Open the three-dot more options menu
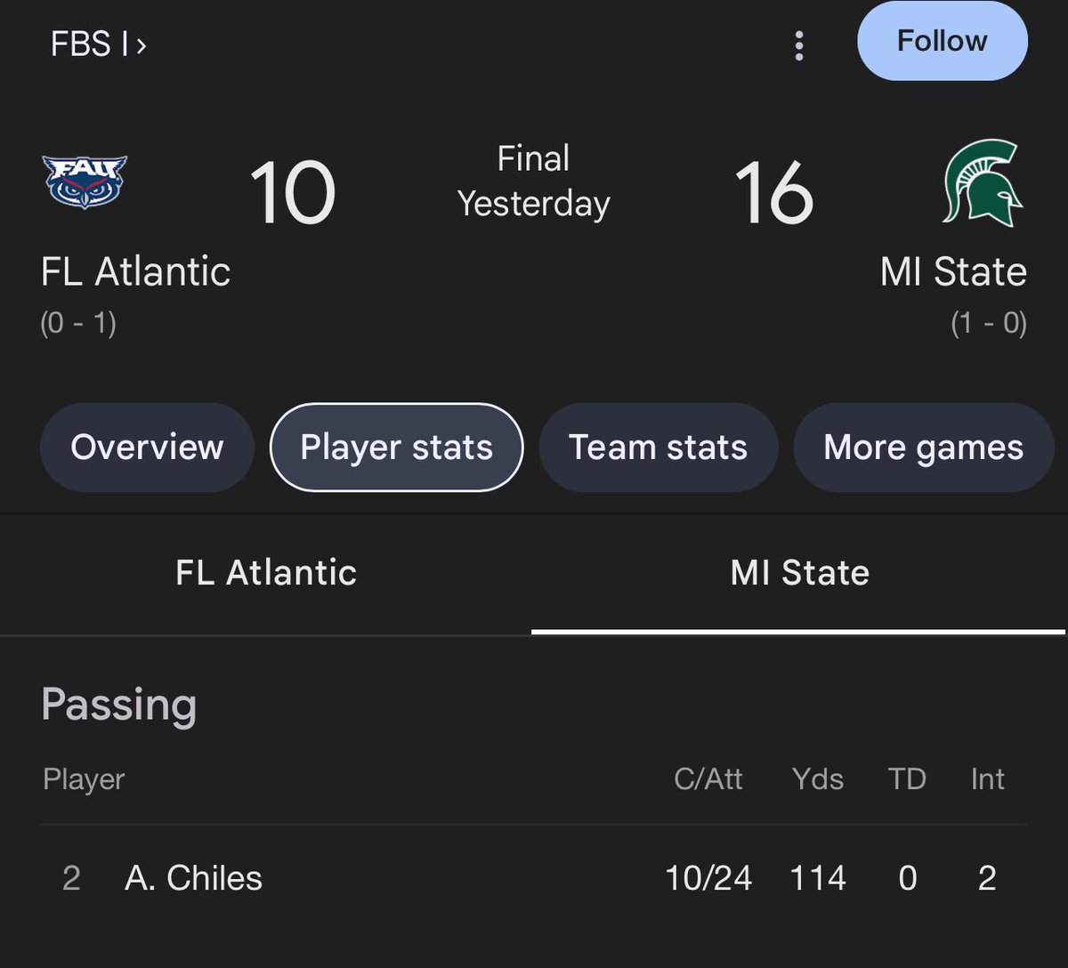 tap(798, 45)
